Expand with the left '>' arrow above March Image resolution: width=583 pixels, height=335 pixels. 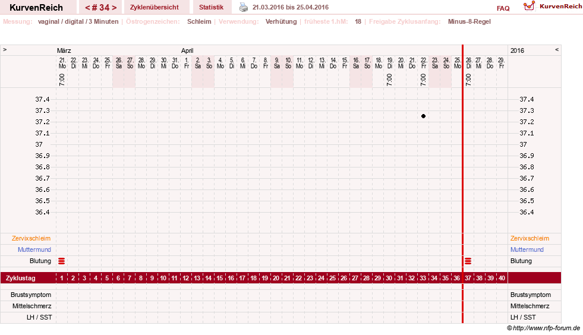coord(5,49)
